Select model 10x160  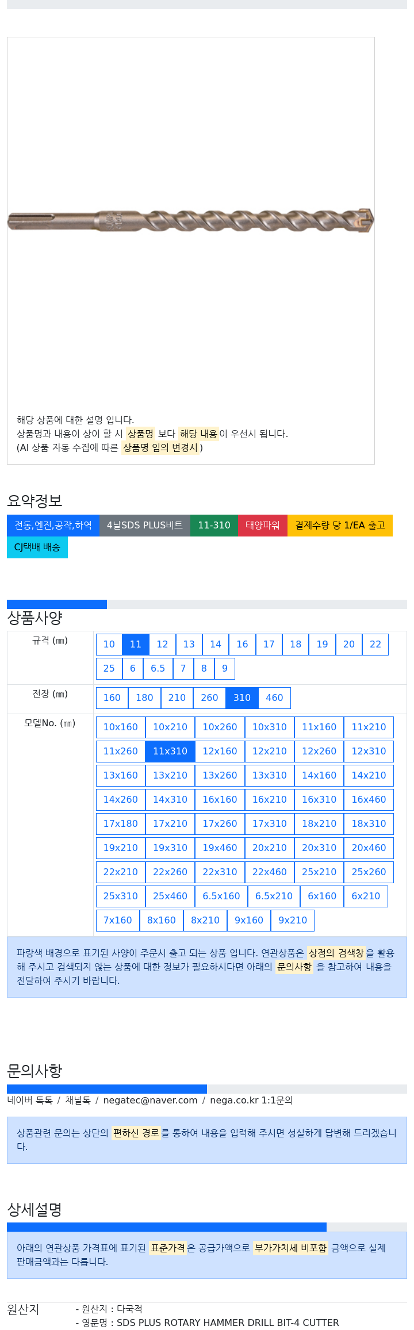(121, 727)
